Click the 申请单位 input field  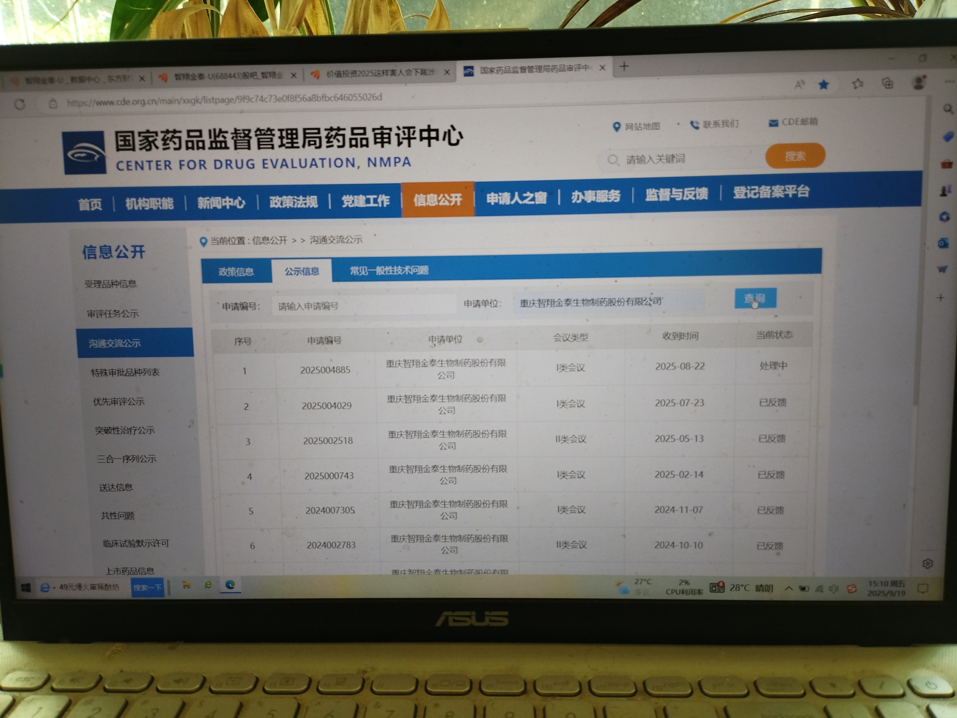tap(608, 302)
